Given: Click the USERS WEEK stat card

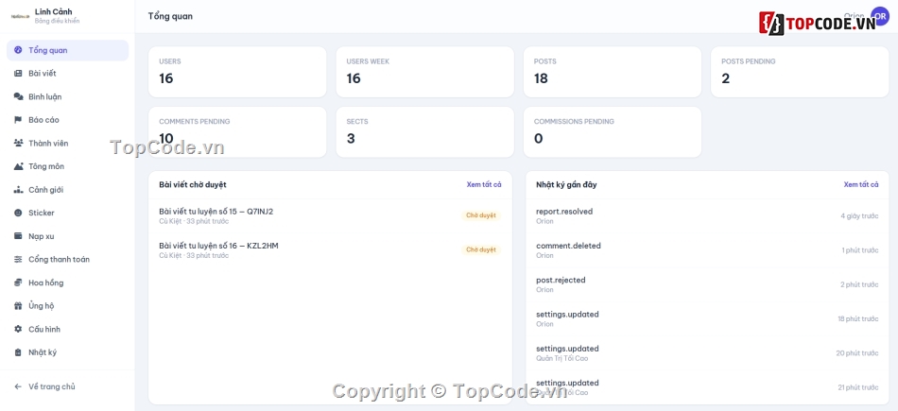Looking at the screenshot, I should (425, 72).
